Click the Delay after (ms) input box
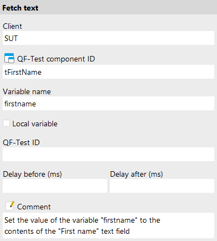 click(162, 186)
